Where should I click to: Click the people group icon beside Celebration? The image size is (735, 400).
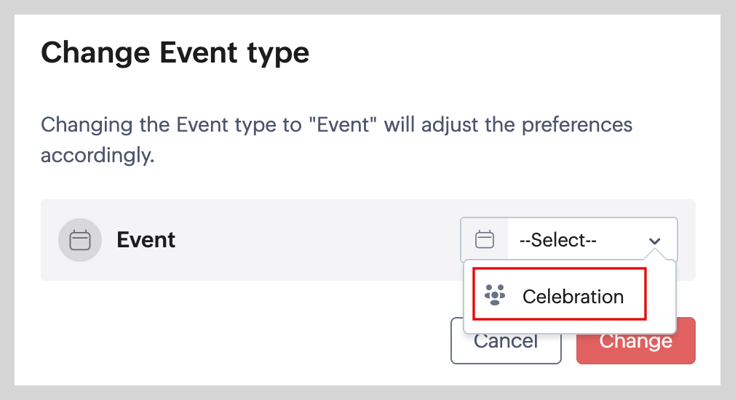tap(495, 295)
